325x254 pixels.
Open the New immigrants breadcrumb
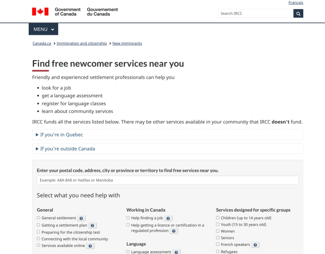coord(127,43)
